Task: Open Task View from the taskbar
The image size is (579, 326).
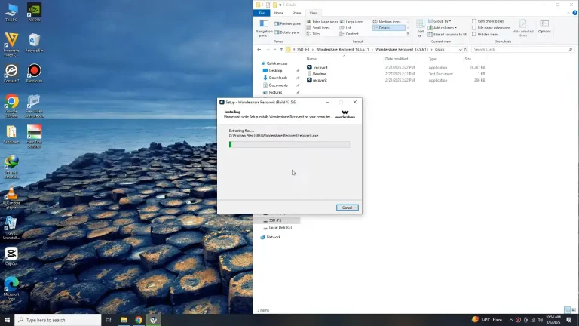Action: [x=109, y=320]
